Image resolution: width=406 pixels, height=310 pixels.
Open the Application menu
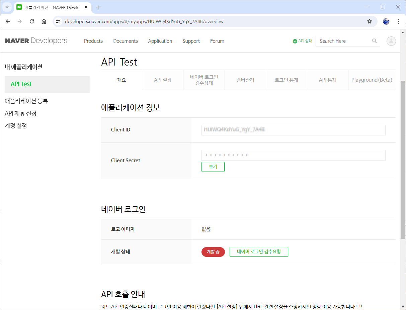(x=160, y=41)
